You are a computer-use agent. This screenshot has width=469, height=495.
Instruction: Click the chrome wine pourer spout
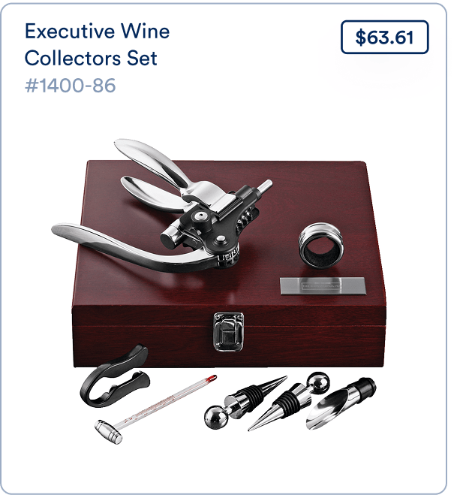coord(341,403)
